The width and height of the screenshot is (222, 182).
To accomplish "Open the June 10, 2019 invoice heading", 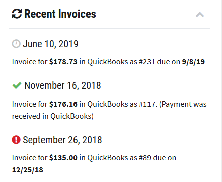I will point(50,44).
